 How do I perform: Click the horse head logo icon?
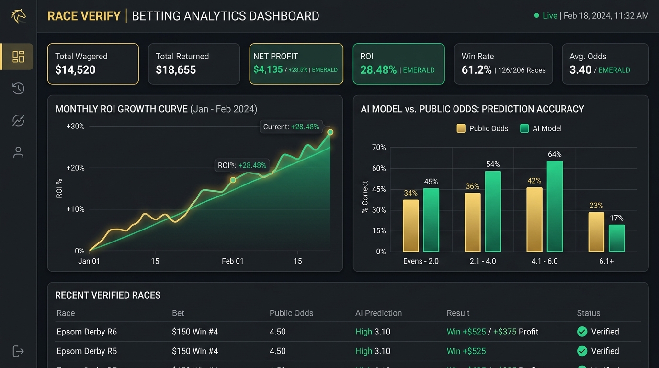pyautogui.click(x=18, y=16)
